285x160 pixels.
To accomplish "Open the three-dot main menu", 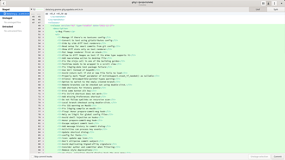I will pos(274,3).
